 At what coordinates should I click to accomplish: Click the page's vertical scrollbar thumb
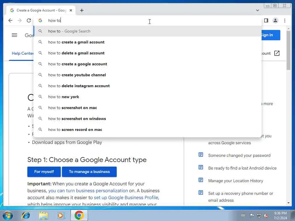point(288,50)
